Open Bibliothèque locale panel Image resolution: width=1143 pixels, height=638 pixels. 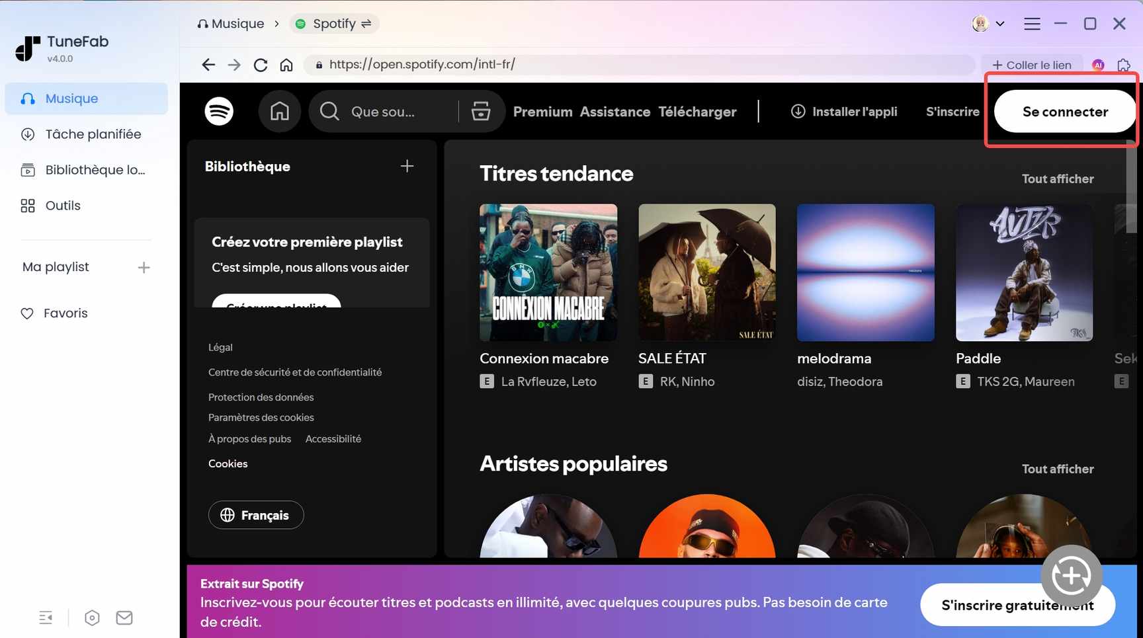pyautogui.click(x=95, y=169)
